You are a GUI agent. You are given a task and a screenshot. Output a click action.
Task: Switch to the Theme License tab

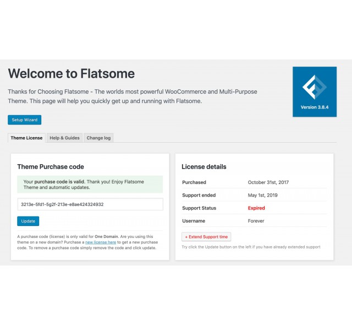[x=26, y=138]
